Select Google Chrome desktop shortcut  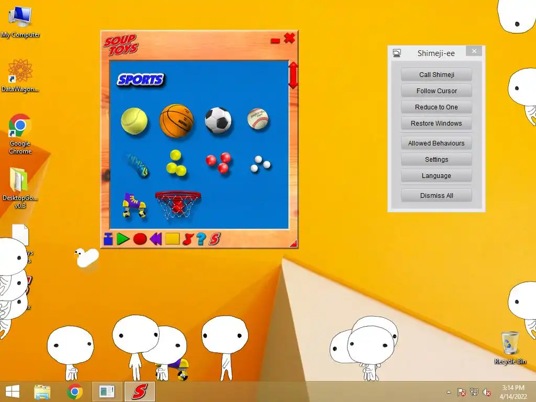coord(20,134)
